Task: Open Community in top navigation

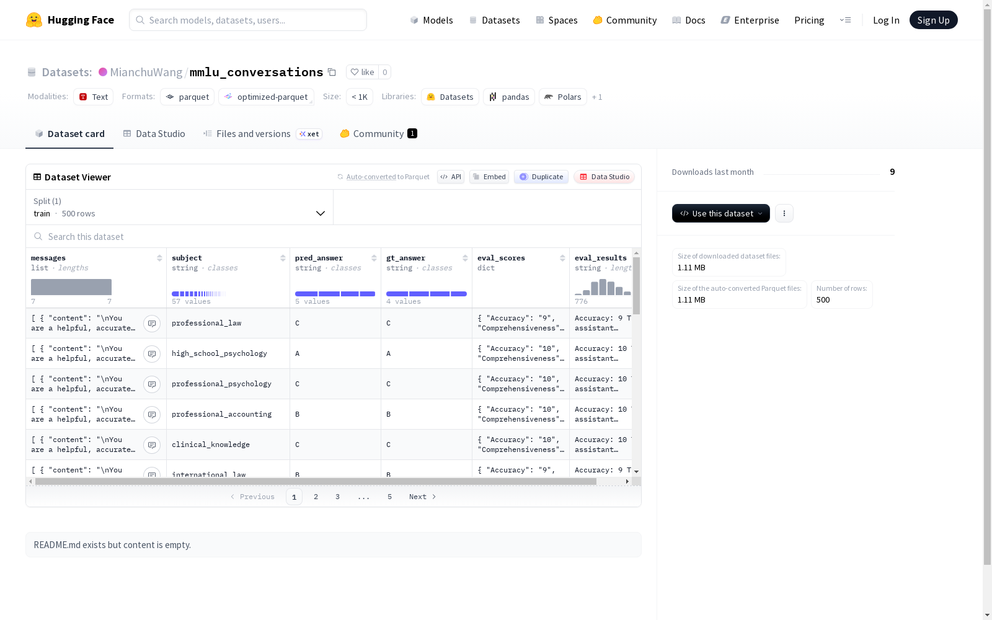Action: 625,20
